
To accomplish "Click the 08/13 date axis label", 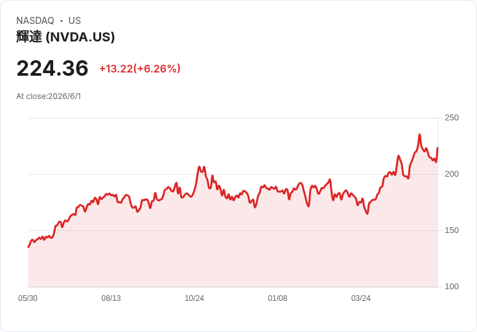I will pyautogui.click(x=111, y=298).
